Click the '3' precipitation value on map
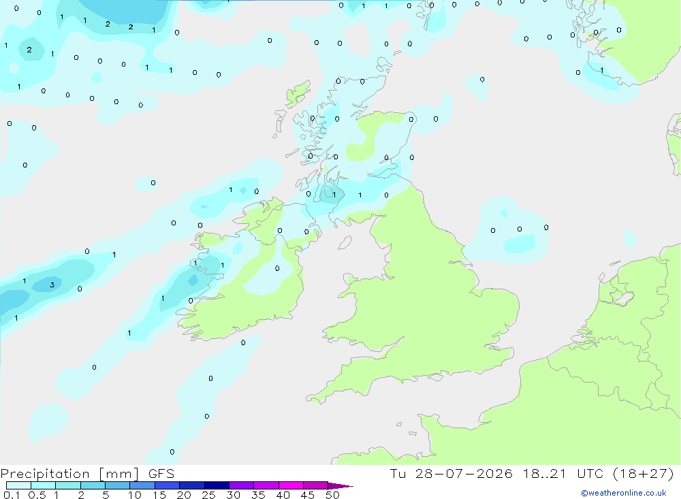Screen dimensions: 681x499 click(x=52, y=285)
